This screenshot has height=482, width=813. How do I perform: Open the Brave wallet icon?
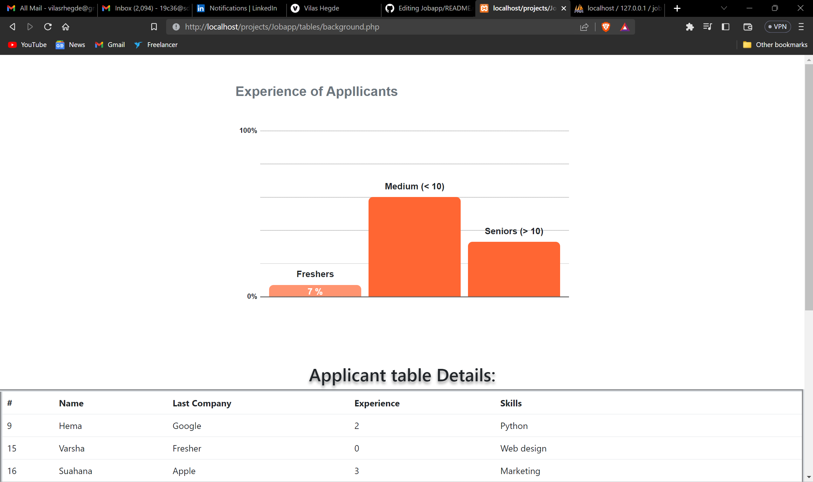click(x=748, y=27)
